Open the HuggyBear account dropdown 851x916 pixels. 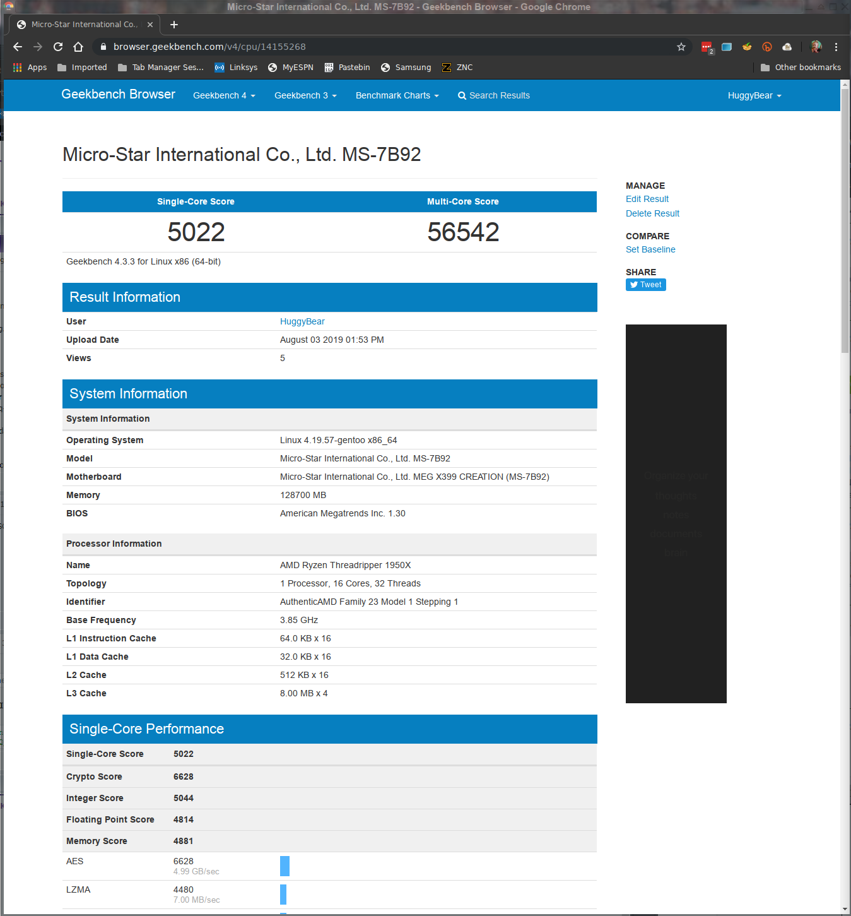754,95
